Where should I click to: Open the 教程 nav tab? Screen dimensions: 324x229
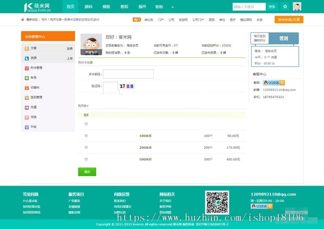(124, 6)
